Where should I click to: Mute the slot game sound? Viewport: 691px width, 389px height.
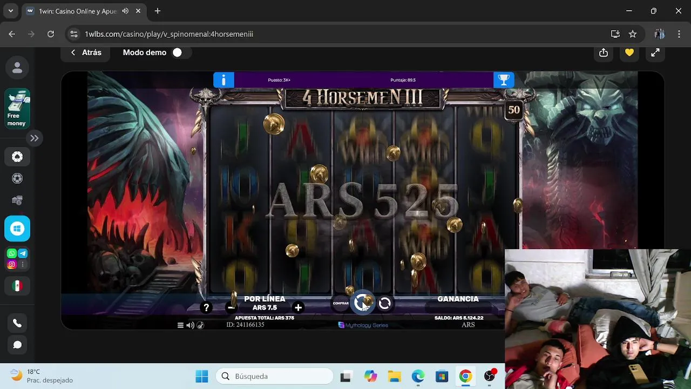point(190,325)
